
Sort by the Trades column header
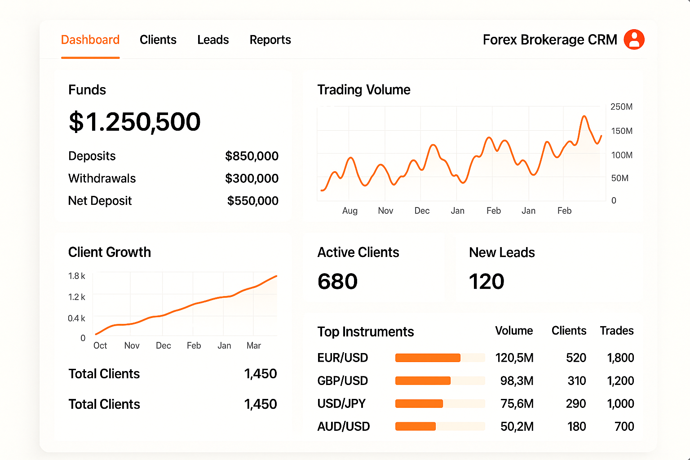tap(616, 331)
